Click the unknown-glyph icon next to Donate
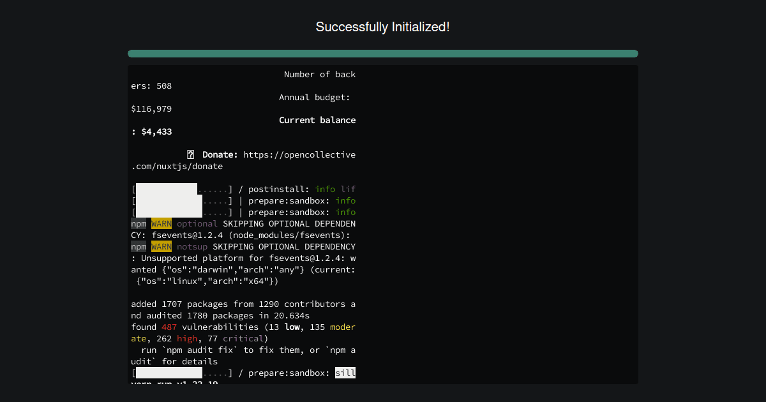Screen dimensions: 766x402 (190, 154)
